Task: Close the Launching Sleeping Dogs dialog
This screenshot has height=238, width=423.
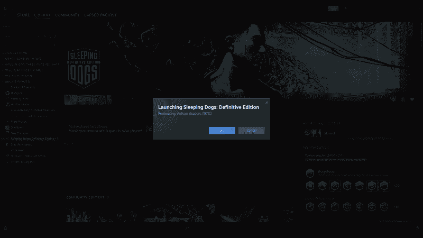Action: point(266,103)
